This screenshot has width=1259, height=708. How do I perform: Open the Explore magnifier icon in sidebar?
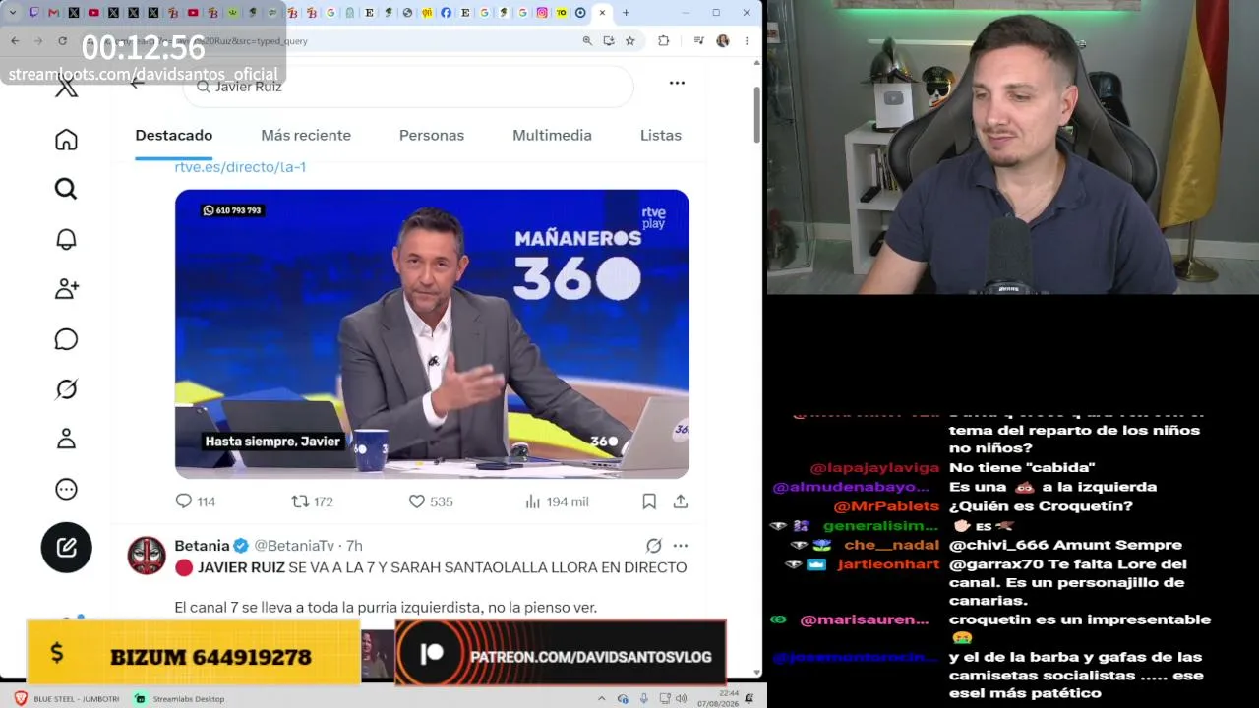66,189
